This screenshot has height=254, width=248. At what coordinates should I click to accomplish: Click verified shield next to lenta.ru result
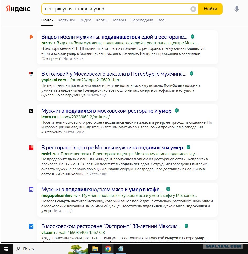(177, 110)
